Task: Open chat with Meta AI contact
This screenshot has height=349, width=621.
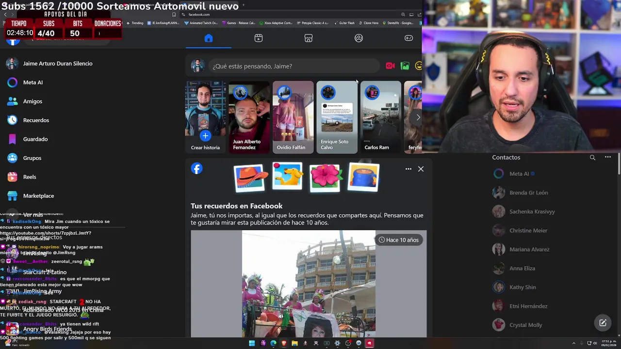Action: (514, 174)
